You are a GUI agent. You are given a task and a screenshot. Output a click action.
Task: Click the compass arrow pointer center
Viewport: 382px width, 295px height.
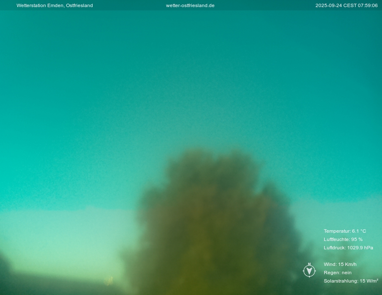pyautogui.click(x=309, y=271)
